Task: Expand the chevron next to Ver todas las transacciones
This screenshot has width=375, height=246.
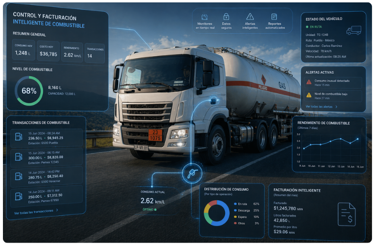Action: (x=57, y=211)
